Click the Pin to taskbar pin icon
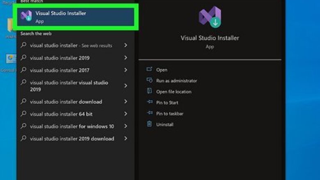 click(x=150, y=112)
